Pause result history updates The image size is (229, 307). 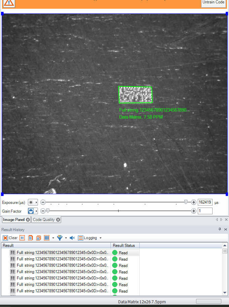coord(22,238)
